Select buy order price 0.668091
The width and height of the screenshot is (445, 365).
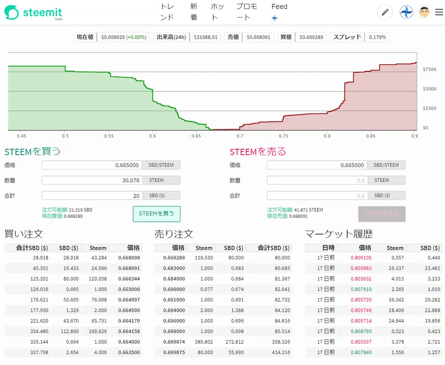click(x=129, y=268)
